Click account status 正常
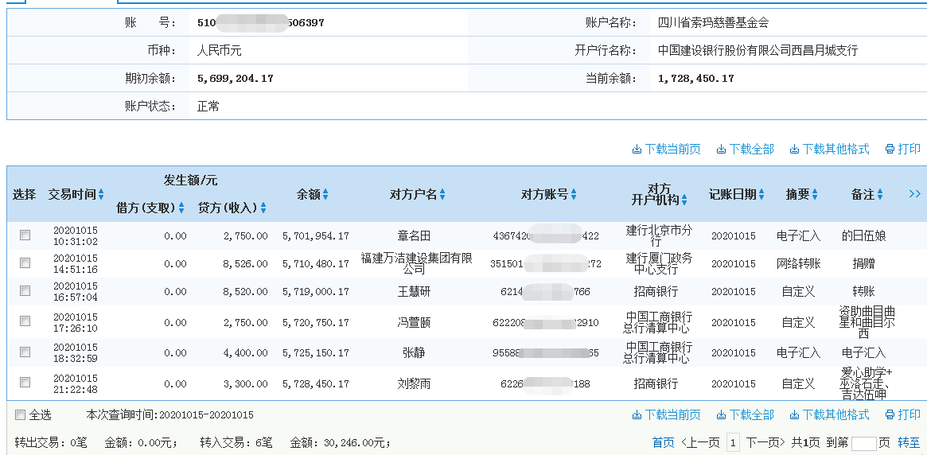927x455 pixels. coord(208,107)
